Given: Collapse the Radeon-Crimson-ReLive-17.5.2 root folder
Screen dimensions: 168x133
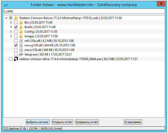Looking at the screenshot, I should 6,18.
